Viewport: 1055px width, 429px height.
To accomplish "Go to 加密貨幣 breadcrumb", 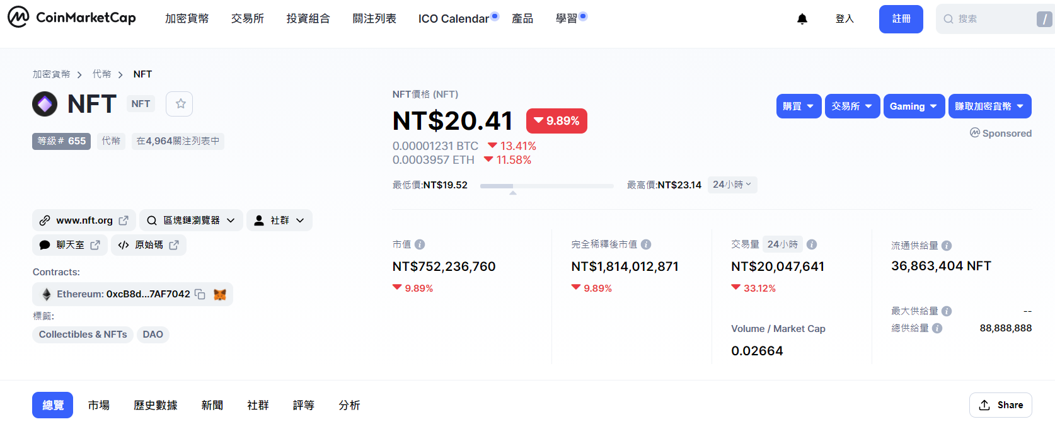I will click(x=52, y=74).
